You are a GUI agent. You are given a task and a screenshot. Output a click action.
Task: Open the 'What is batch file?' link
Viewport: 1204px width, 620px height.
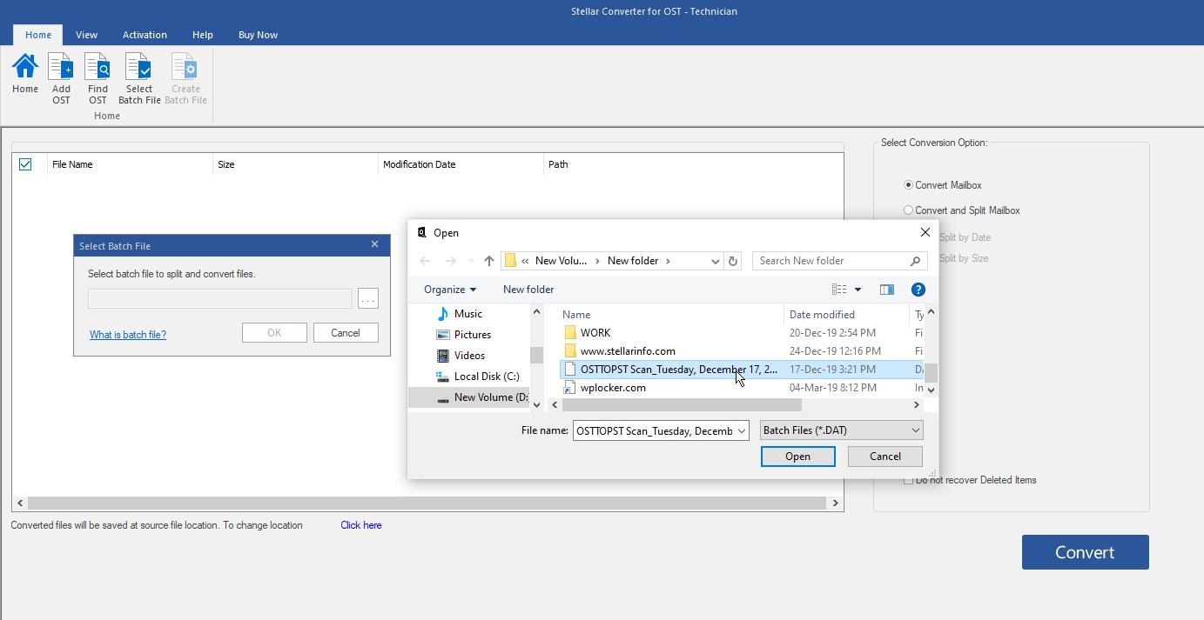128,335
